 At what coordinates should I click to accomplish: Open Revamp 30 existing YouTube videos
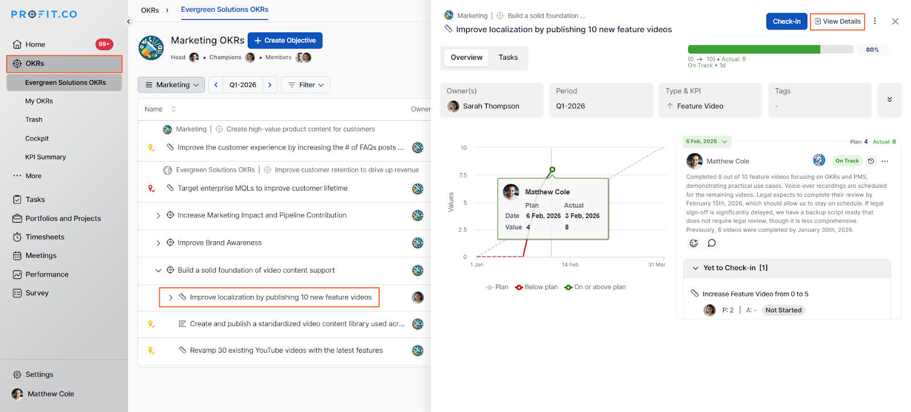(286, 351)
